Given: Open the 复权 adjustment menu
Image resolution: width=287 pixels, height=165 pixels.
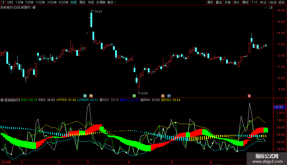Looking at the screenshot, I should (210, 2).
